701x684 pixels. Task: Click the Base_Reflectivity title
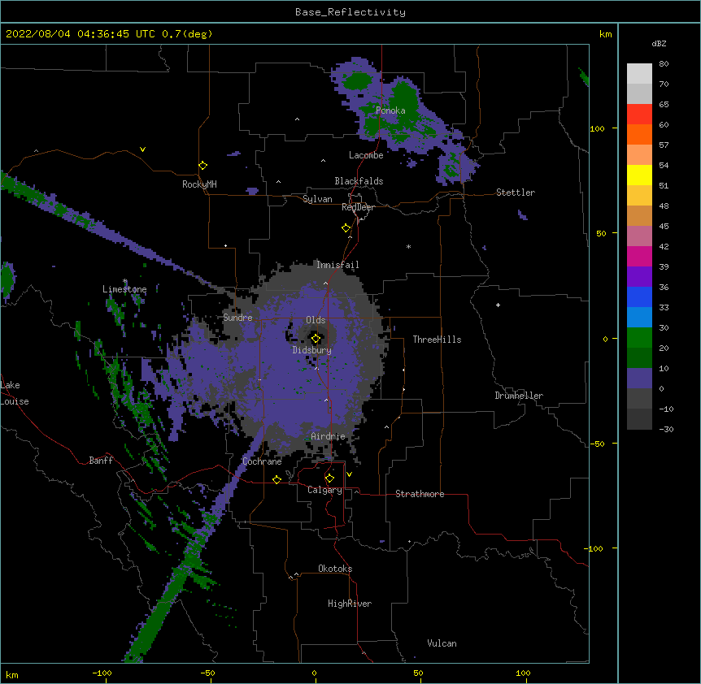[x=350, y=12]
